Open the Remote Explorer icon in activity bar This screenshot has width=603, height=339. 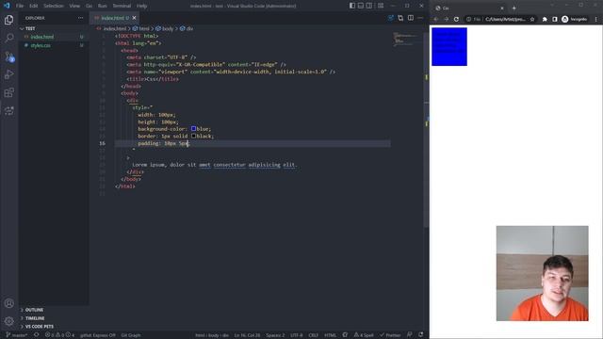pyautogui.click(x=8, y=111)
